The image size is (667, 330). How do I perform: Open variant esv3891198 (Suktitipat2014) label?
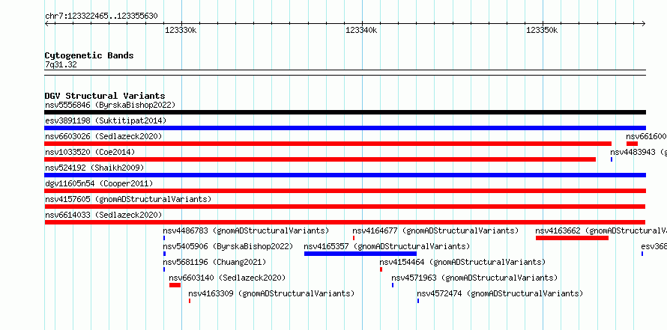click(106, 120)
